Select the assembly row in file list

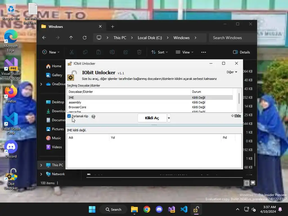click(150, 102)
